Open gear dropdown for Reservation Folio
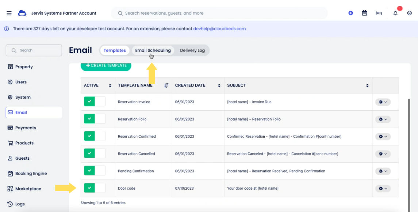418x212 pixels. (x=383, y=119)
